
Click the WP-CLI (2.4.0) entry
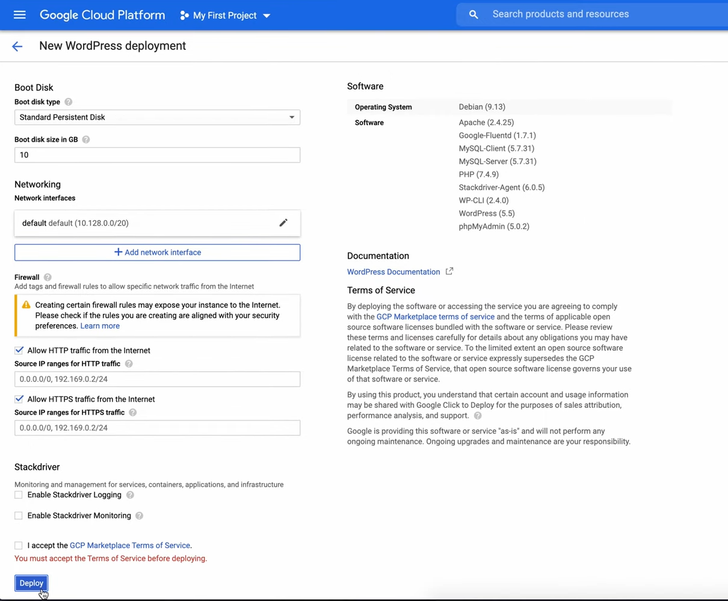tap(484, 201)
